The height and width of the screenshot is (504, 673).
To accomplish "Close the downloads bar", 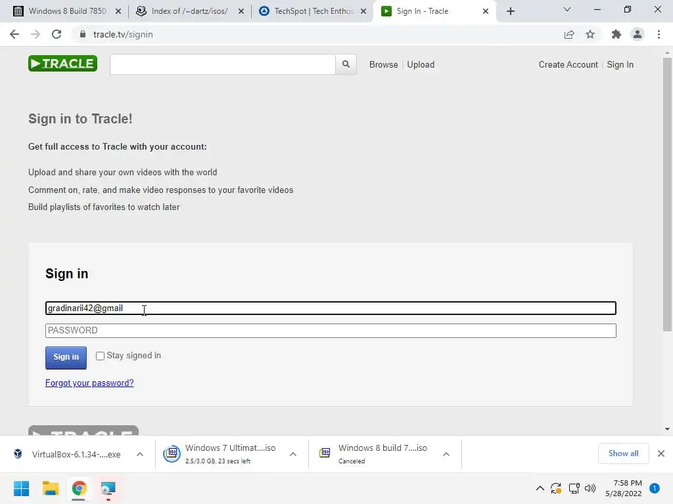I will pyautogui.click(x=661, y=453).
